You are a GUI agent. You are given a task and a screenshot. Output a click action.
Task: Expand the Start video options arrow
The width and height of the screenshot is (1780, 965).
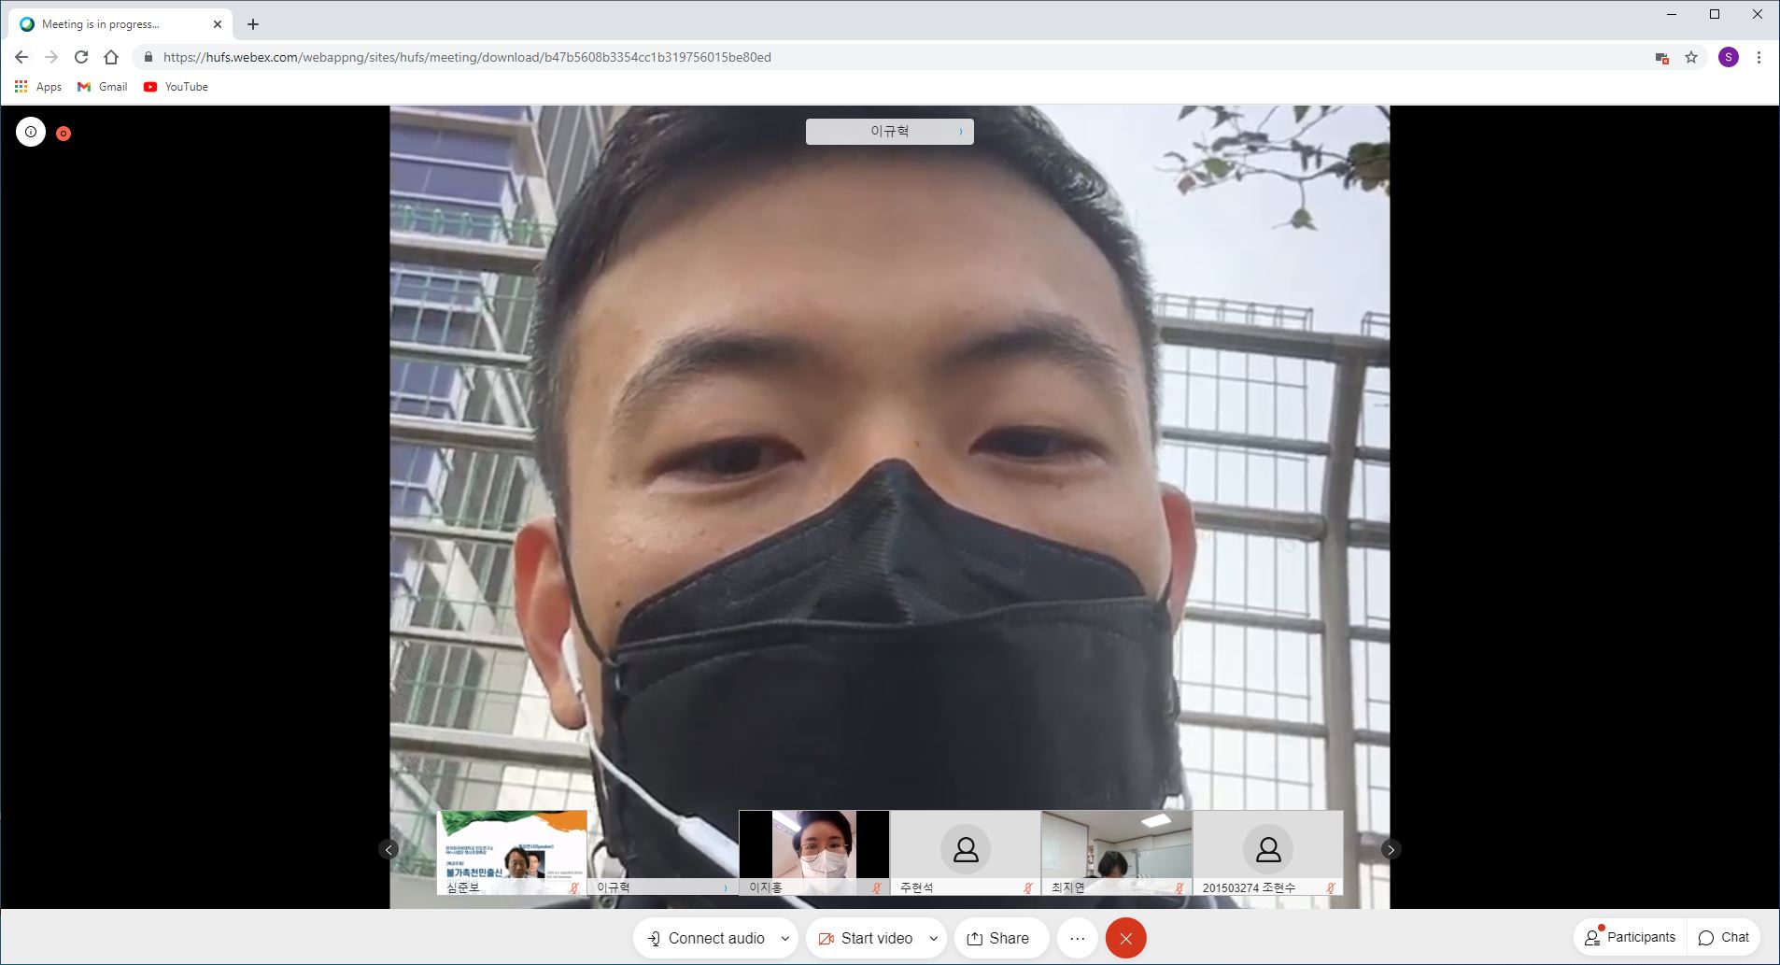pos(933,938)
